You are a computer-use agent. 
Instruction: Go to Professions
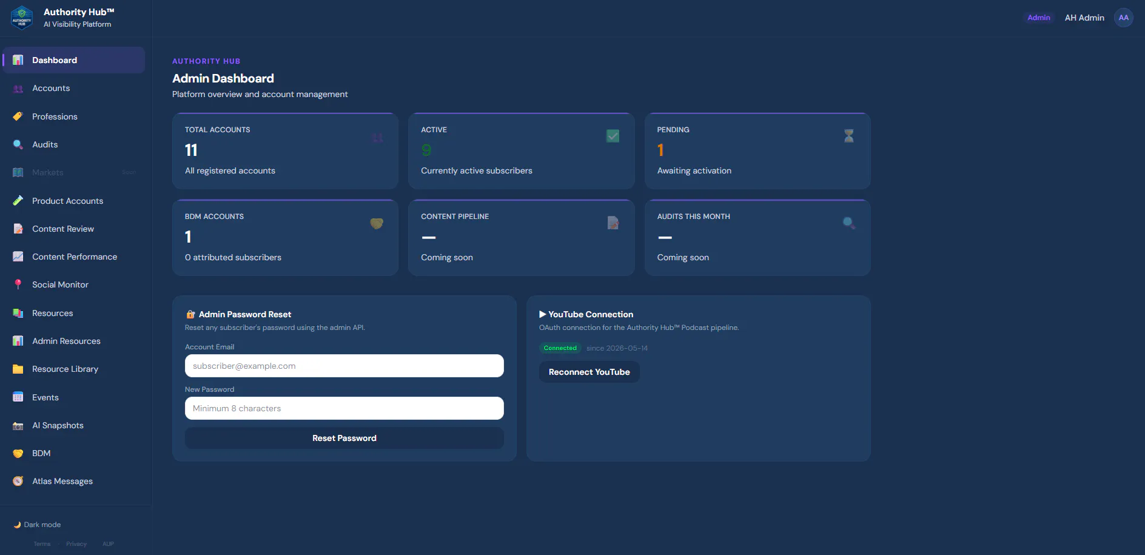point(74,116)
